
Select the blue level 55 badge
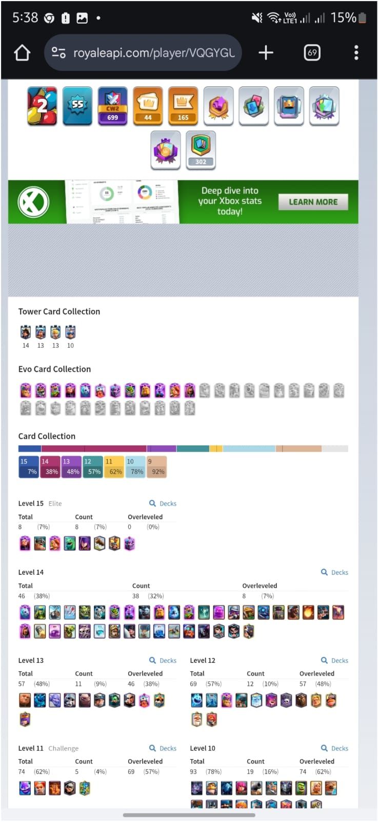click(x=77, y=106)
